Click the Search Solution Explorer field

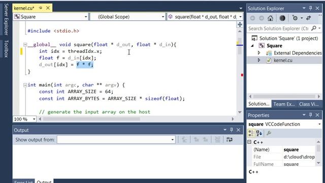278,28
